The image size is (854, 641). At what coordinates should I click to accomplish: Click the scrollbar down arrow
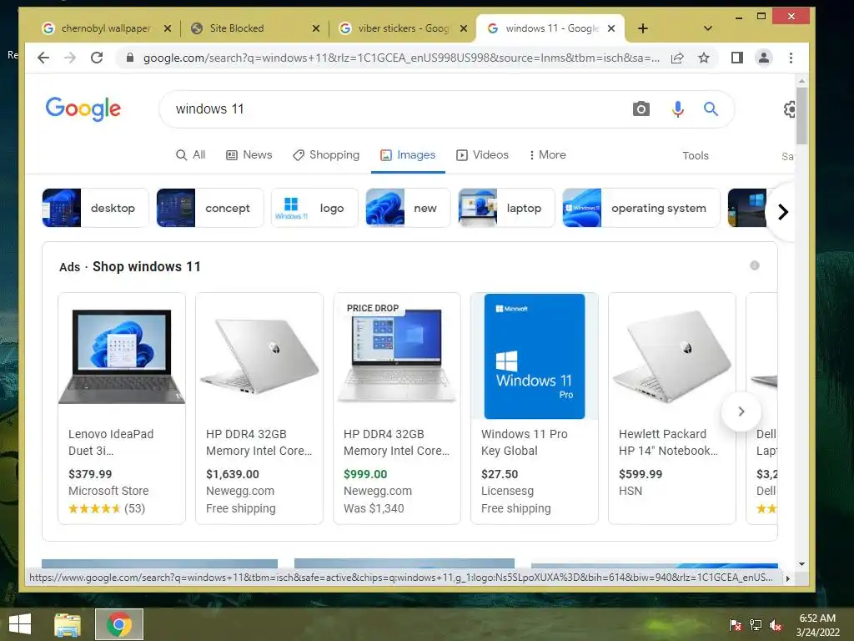(801, 564)
